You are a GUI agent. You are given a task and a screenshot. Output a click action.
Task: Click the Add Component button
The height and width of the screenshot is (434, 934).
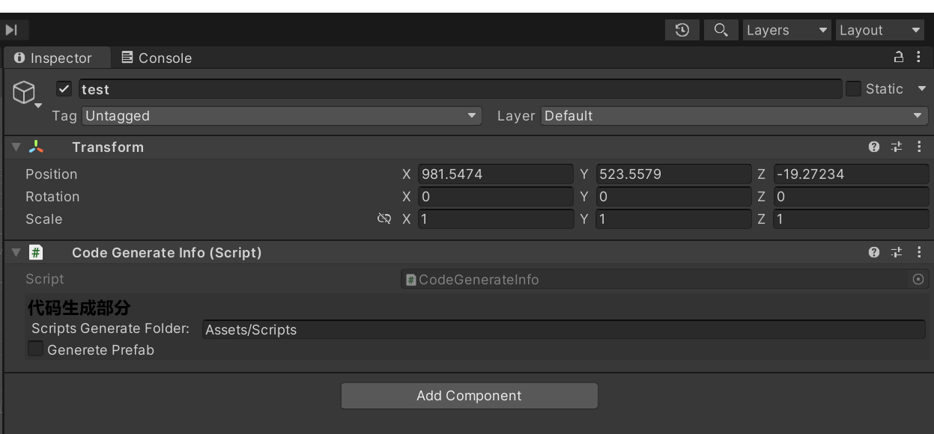(469, 396)
